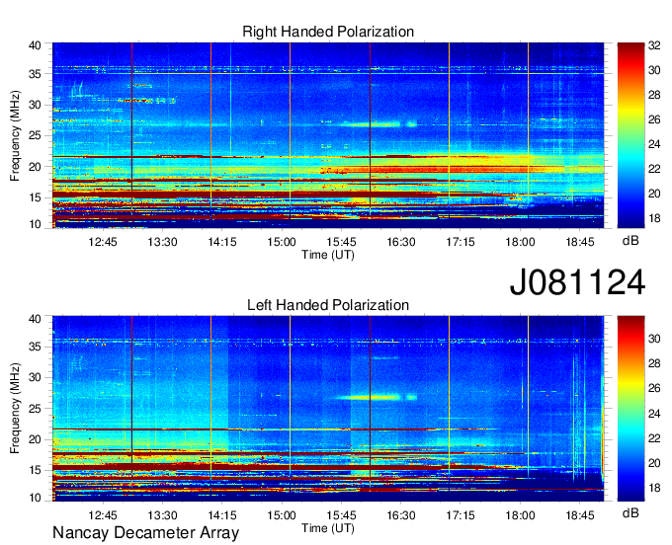
Task: Click the 13:30 tick under the top plot
Action: tap(162, 242)
